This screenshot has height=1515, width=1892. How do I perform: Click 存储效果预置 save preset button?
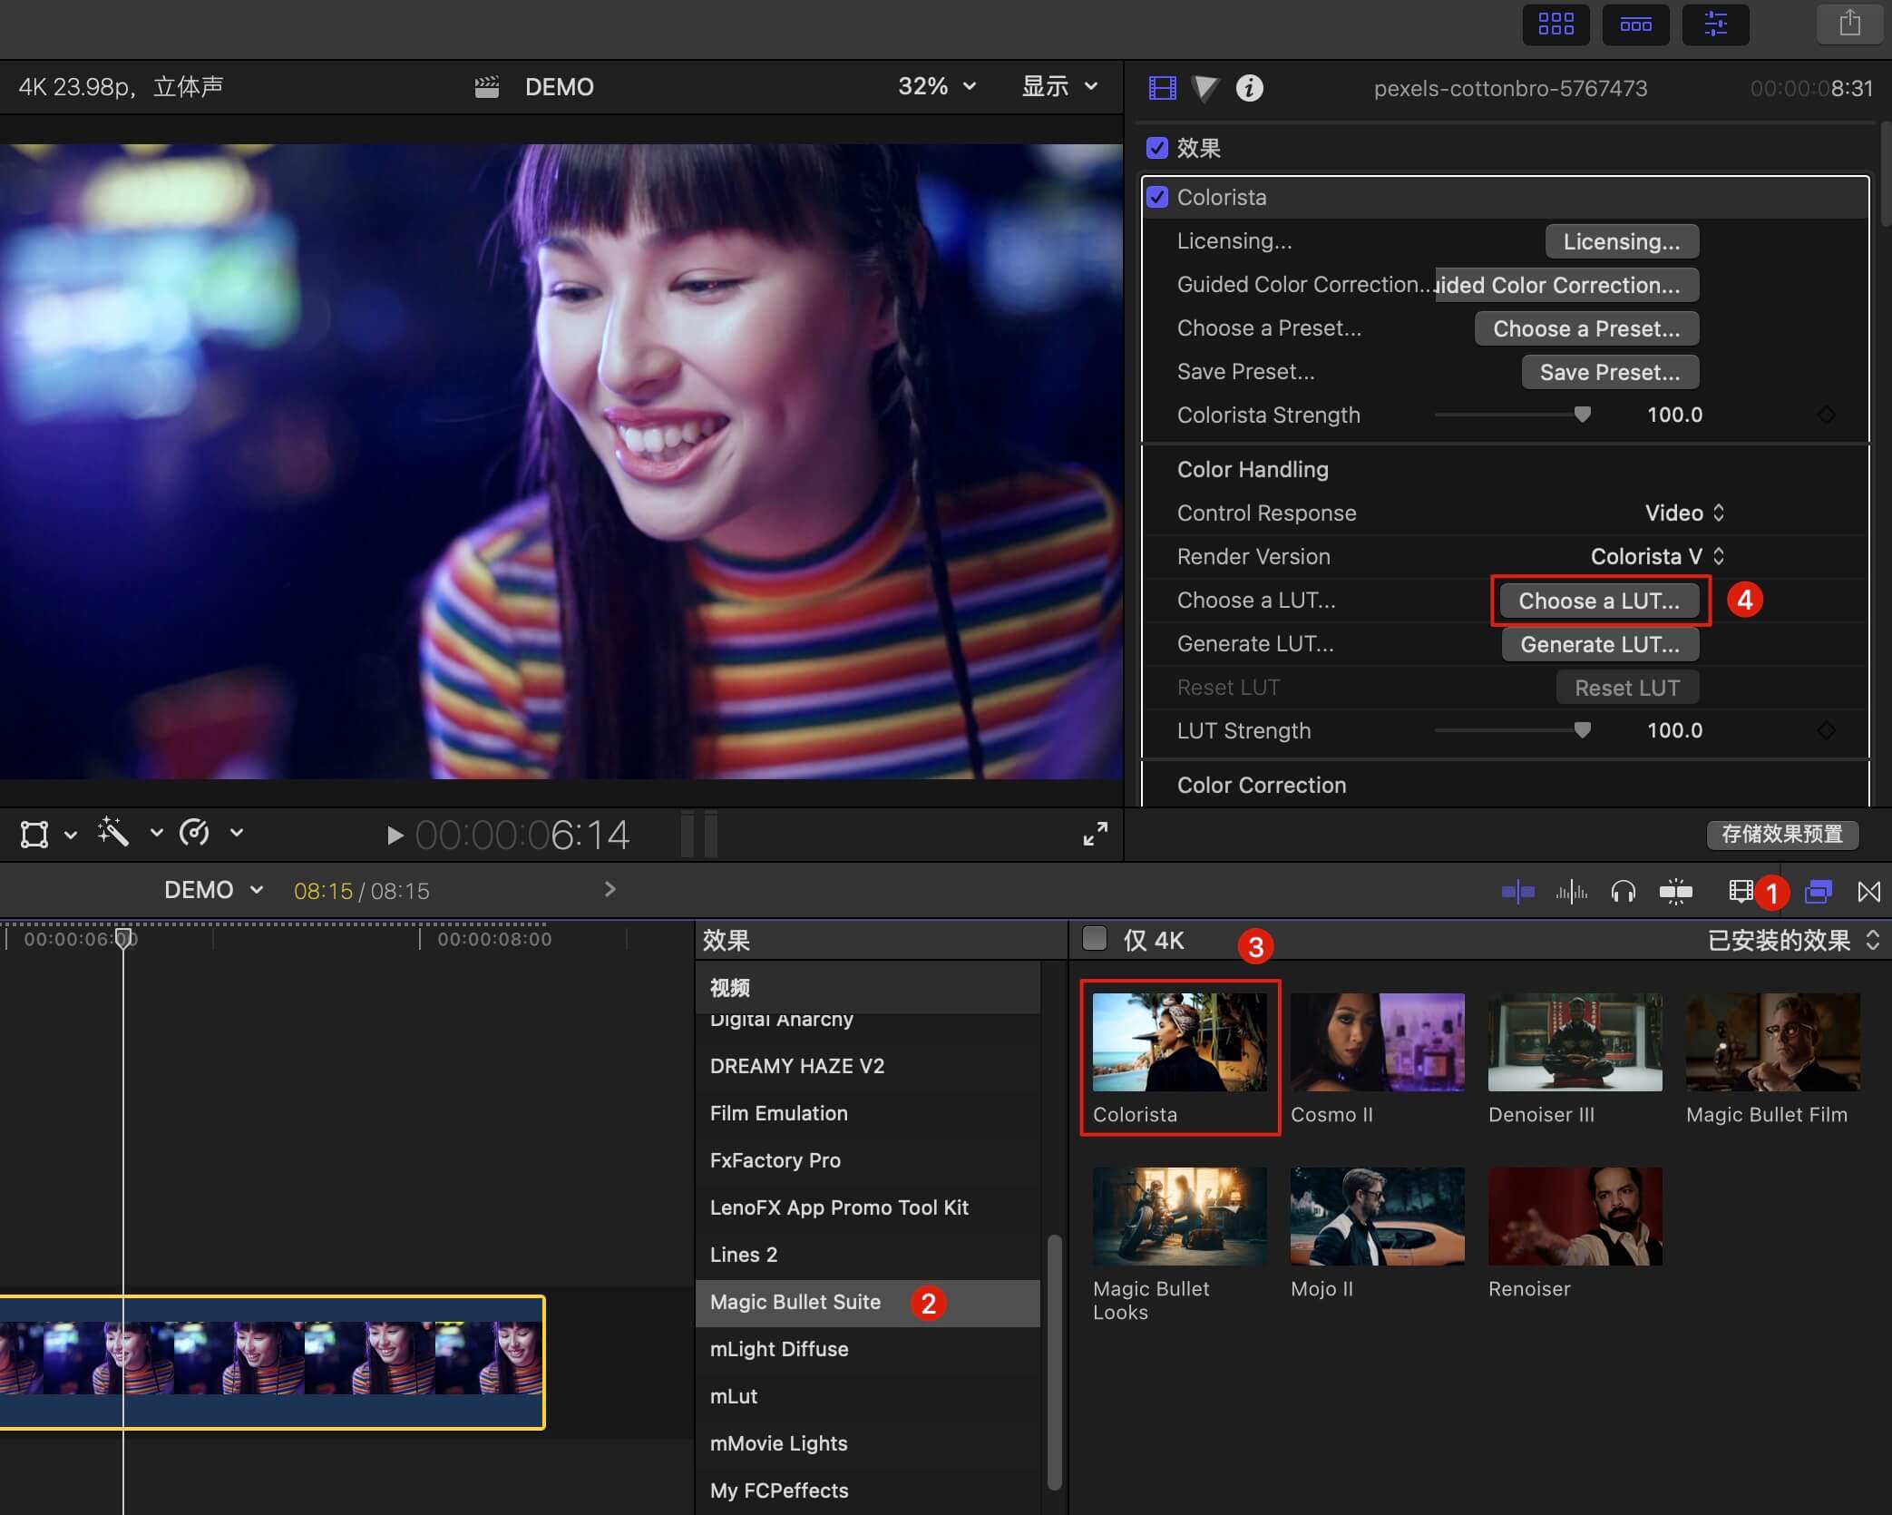pos(1782,834)
